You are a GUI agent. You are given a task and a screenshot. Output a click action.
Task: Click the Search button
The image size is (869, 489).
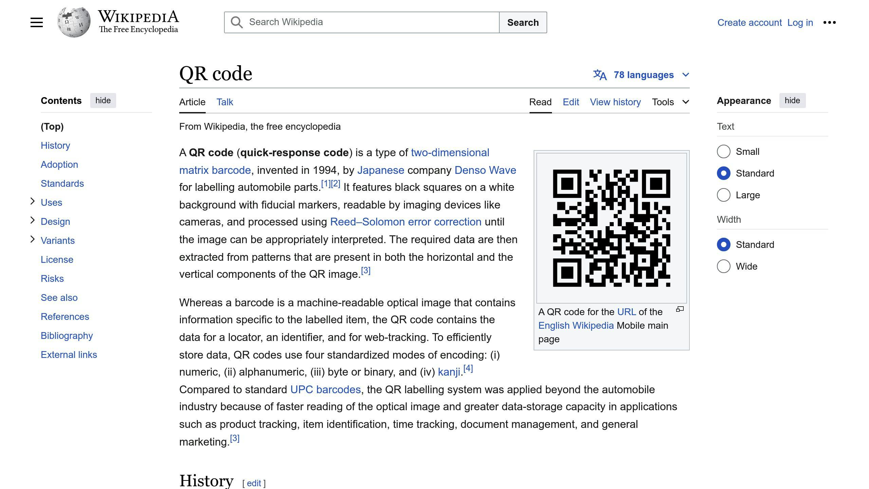pos(523,22)
